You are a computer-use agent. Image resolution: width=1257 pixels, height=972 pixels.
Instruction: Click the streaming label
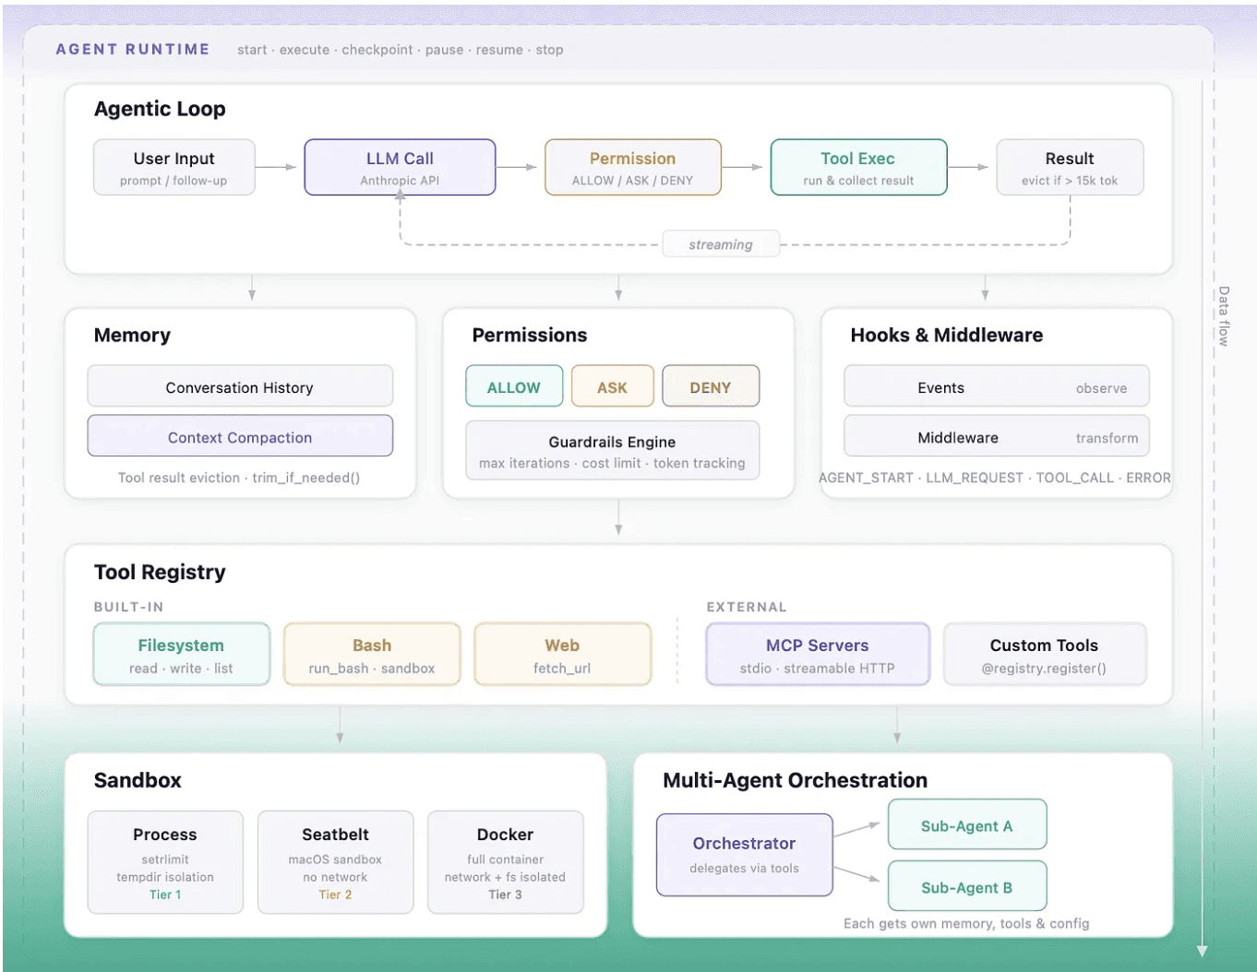(721, 244)
